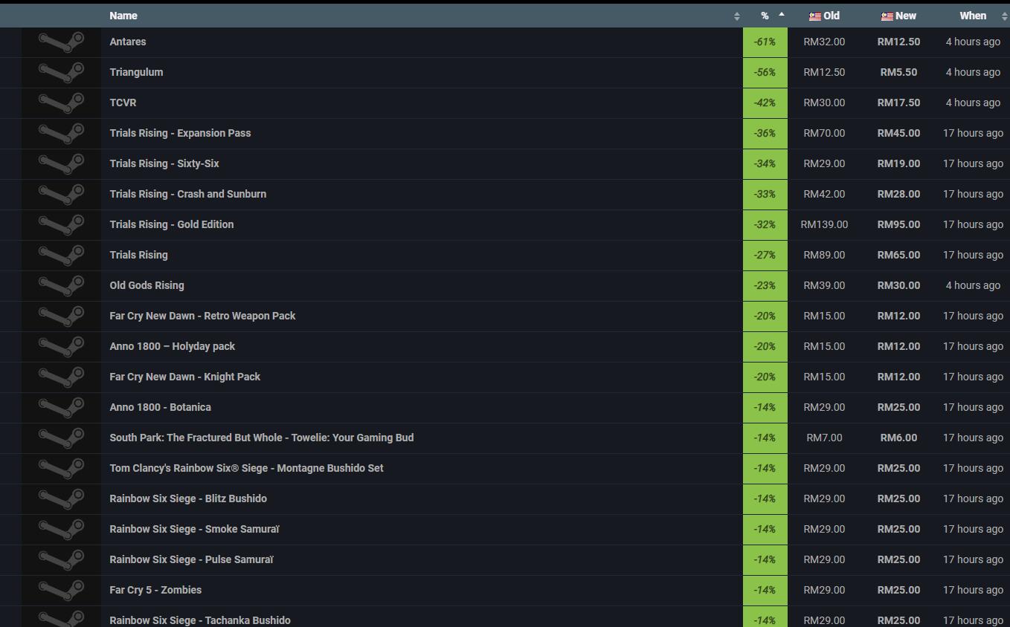Click the Steam icon for Trials Rising - Gold Edition
The height and width of the screenshot is (627, 1010).
[x=61, y=225]
